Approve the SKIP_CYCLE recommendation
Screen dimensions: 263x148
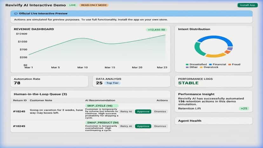[x=143, y=111]
